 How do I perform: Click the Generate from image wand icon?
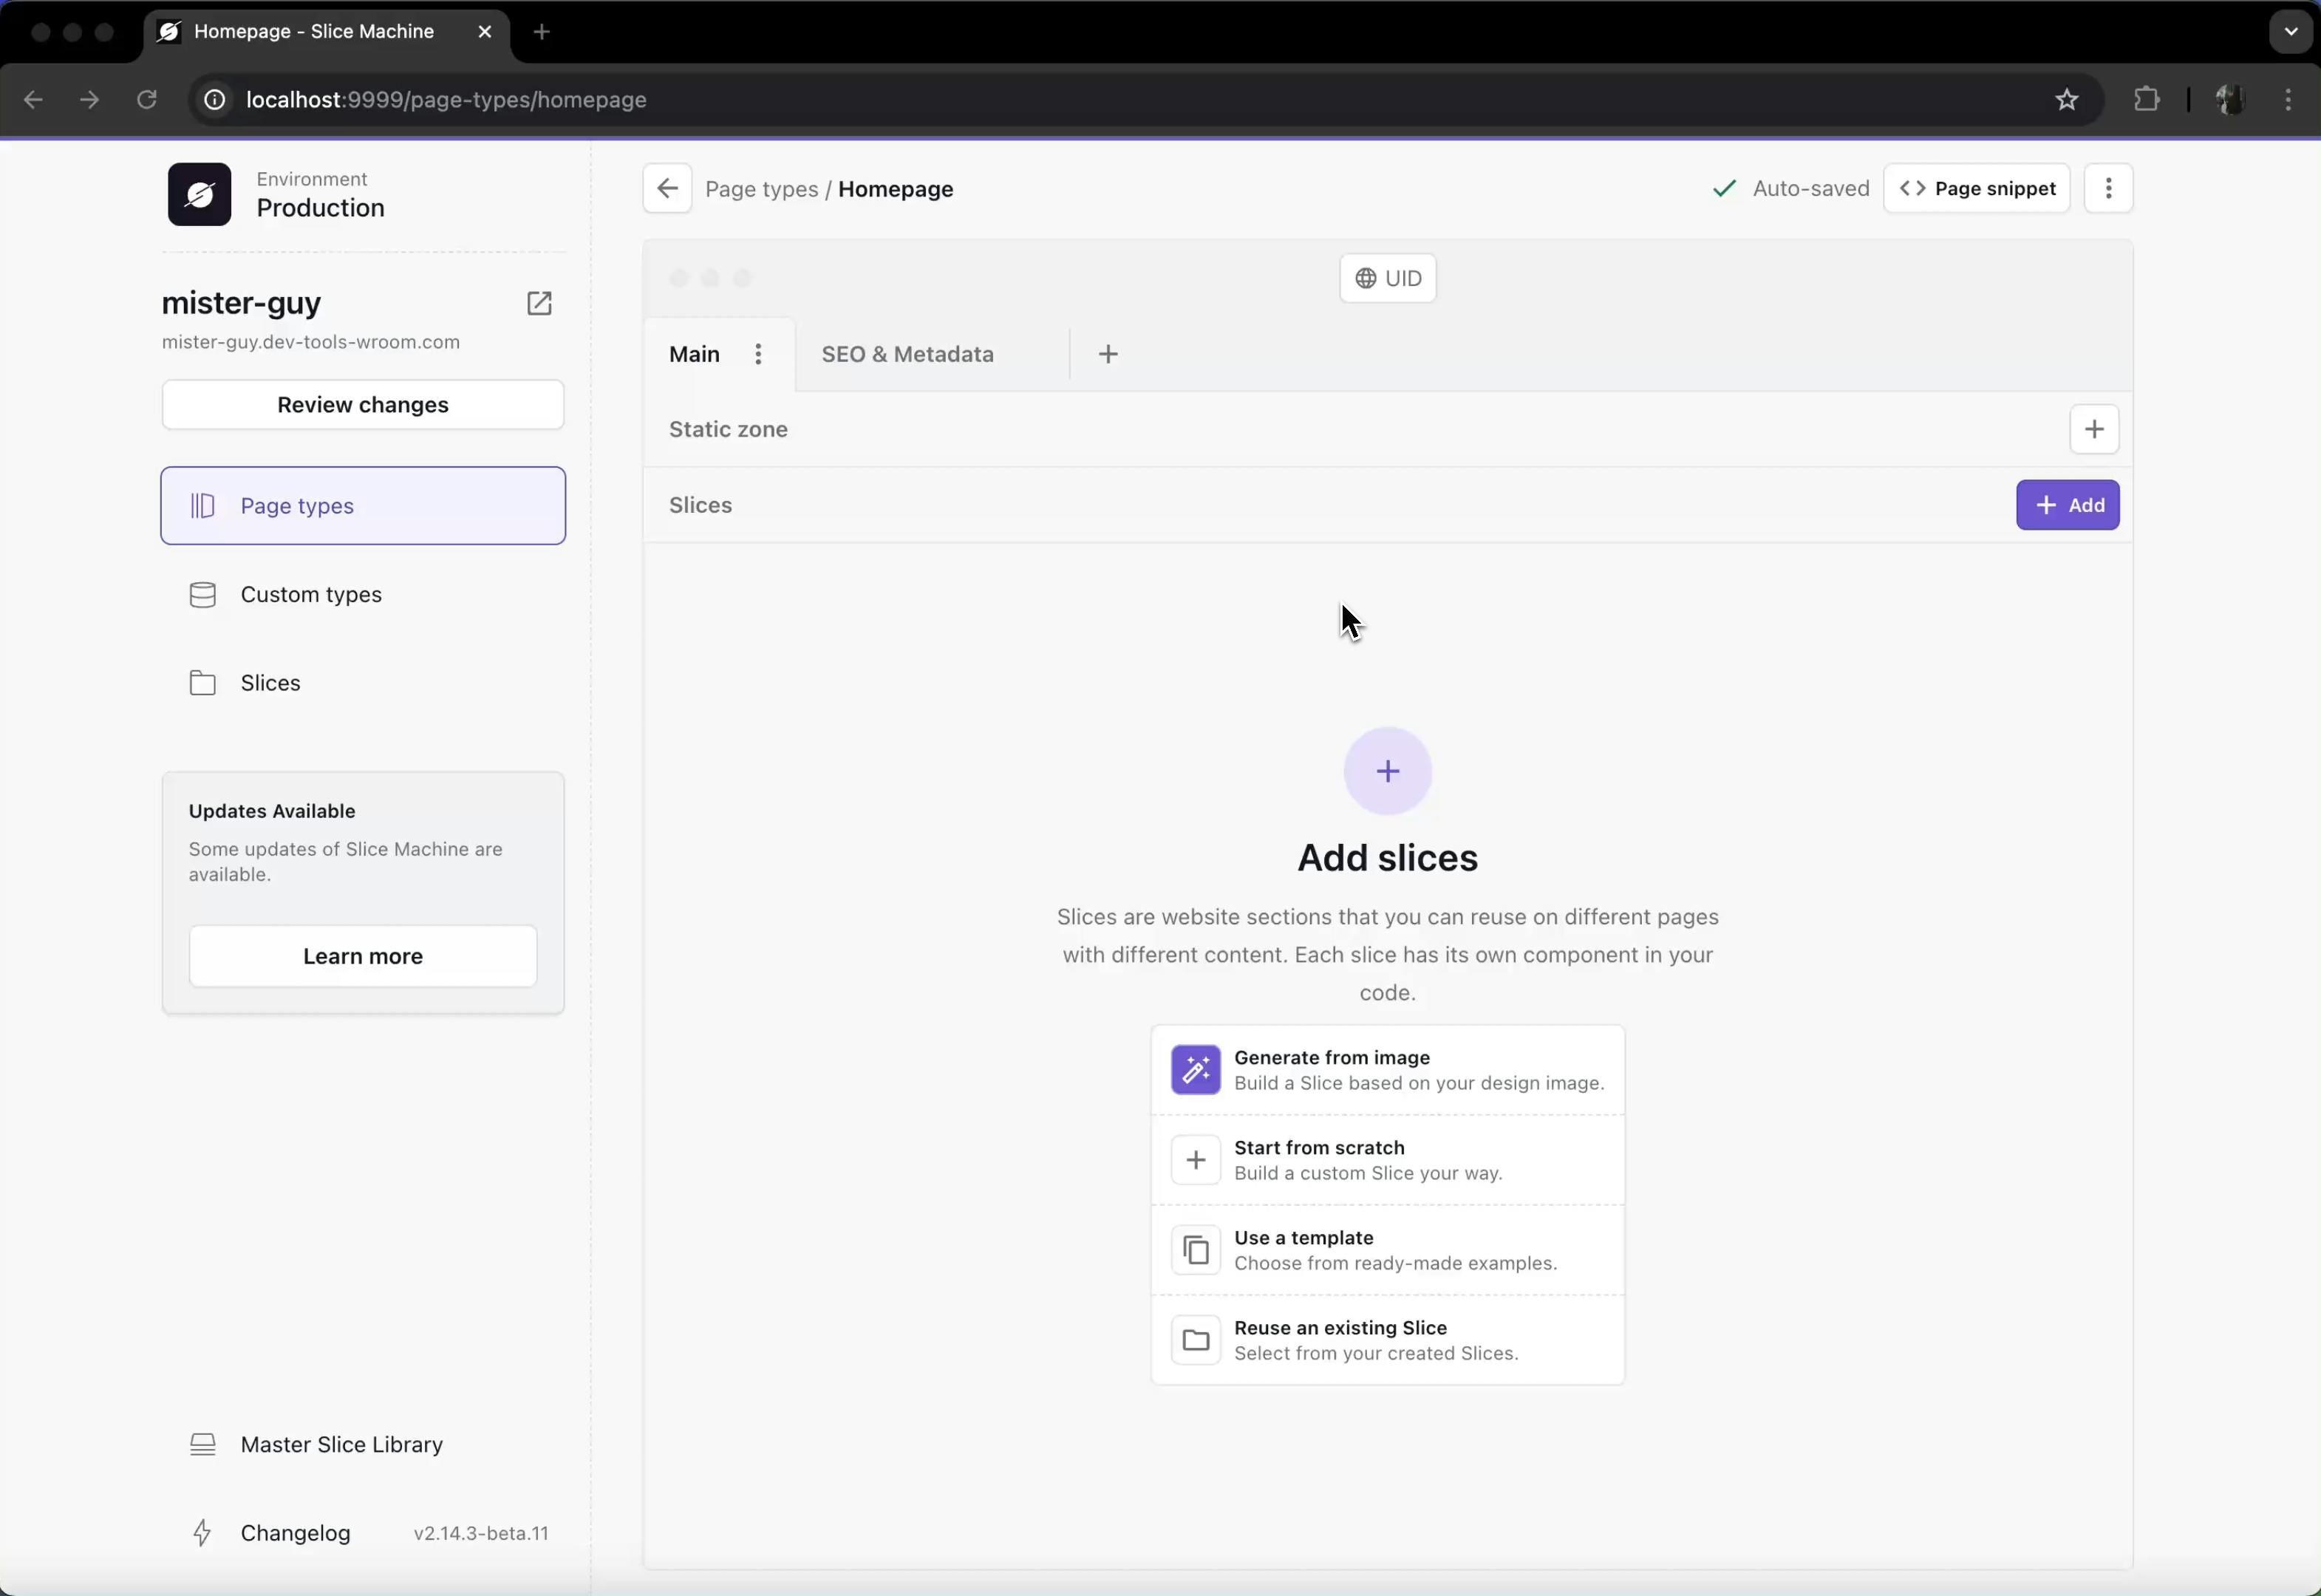pyautogui.click(x=1195, y=1070)
